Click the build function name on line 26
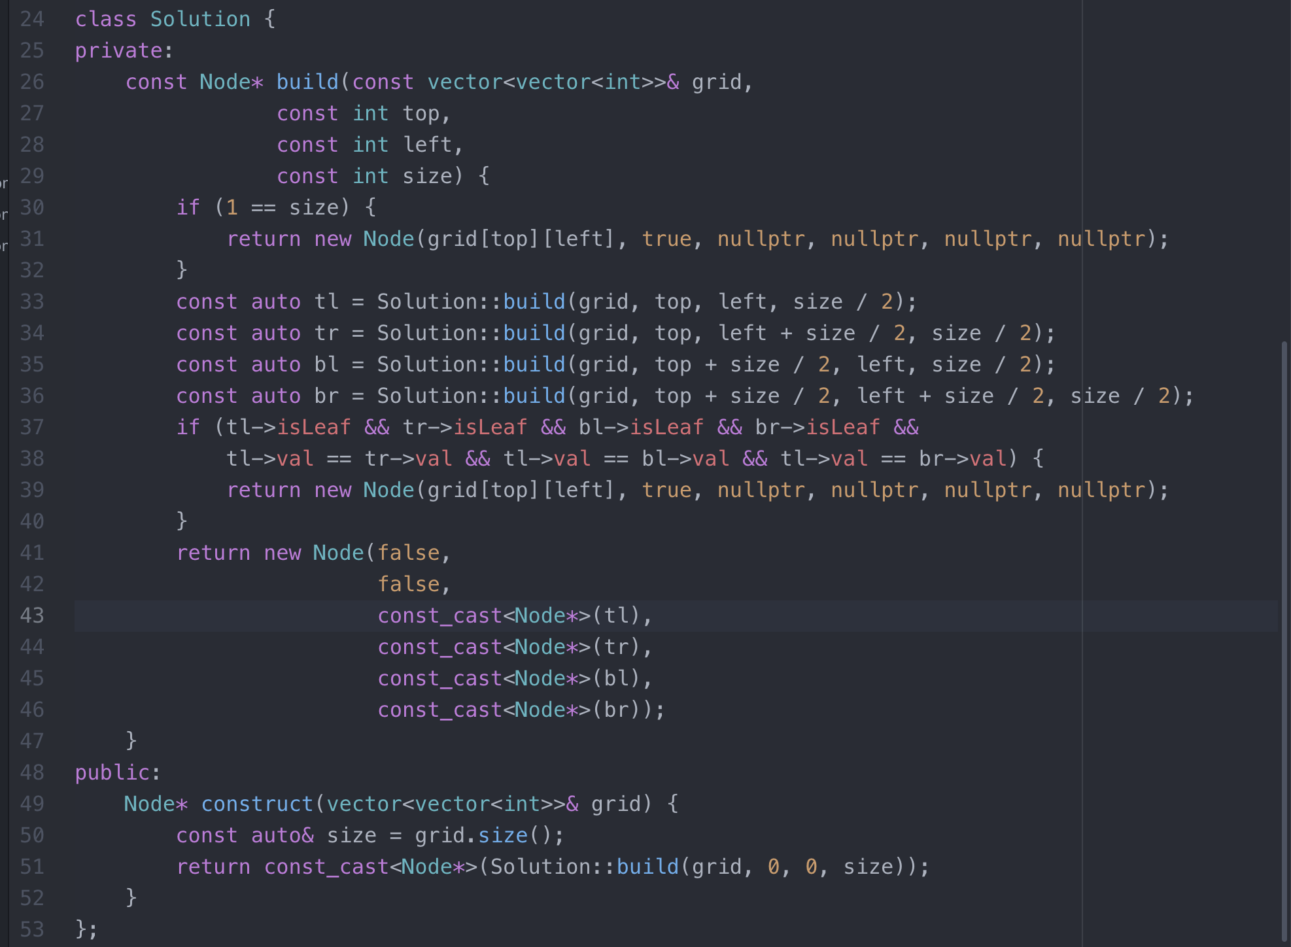This screenshot has width=1291, height=947. click(307, 82)
